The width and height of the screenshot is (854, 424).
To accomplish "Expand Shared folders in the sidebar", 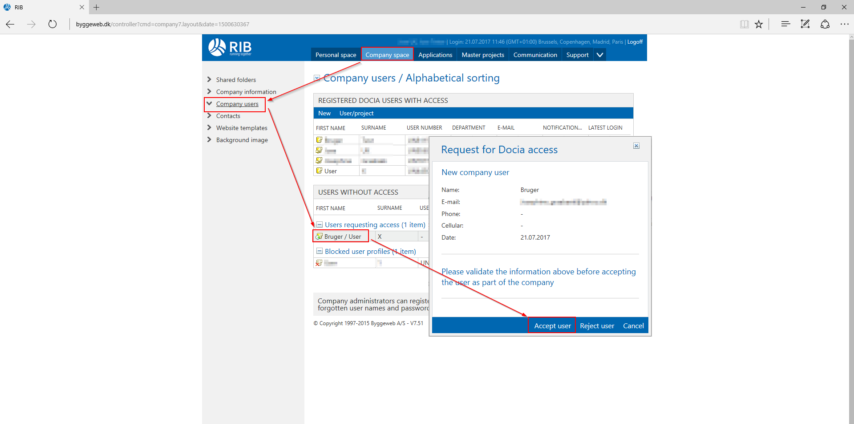I will (x=209, y=80).
